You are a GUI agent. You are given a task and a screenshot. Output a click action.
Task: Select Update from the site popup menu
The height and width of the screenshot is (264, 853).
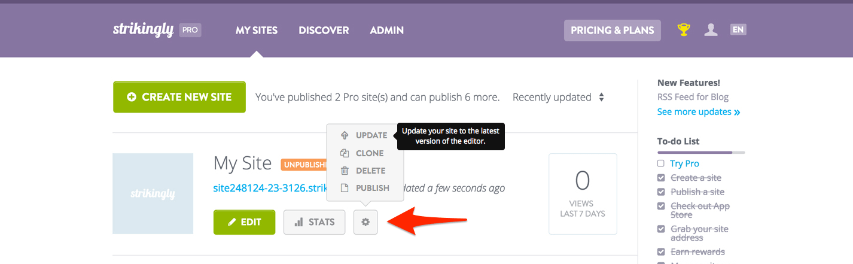[364, 135]
